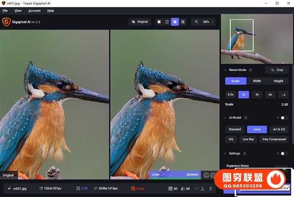Click the smiley face feedback icon
The height and width of the screenshot is (197, 294).
[206, 174]
